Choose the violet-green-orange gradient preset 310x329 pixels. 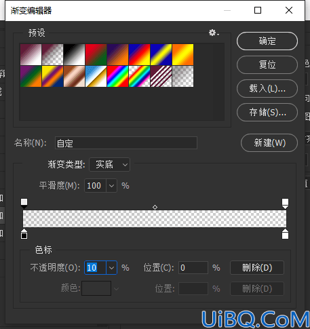click(x=31, y=76)
